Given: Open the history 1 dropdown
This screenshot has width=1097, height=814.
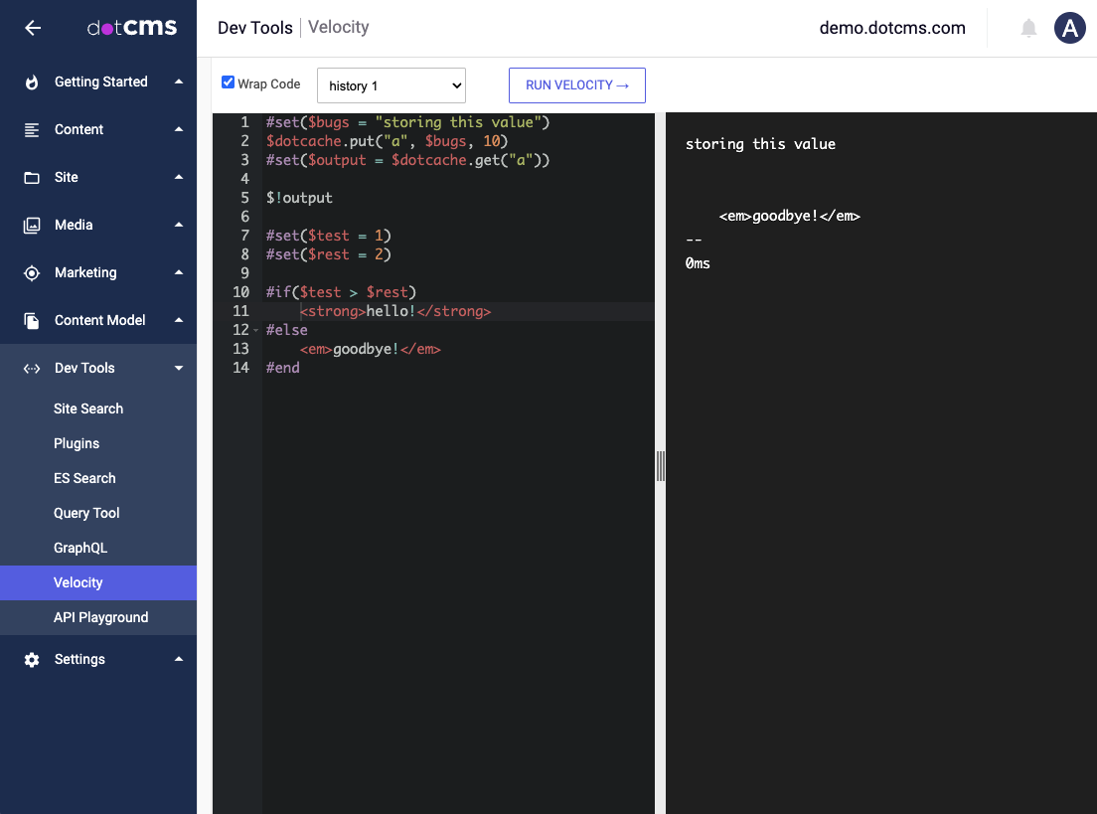Looking at the screenshot, I should [x=391, y=85].
